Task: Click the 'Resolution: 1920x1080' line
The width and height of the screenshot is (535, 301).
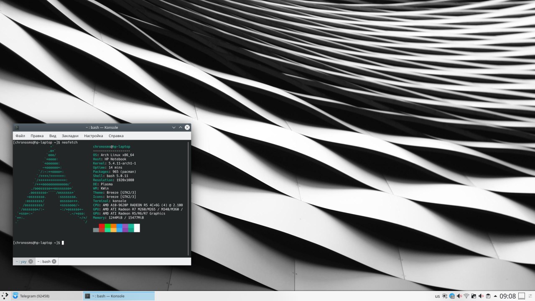Action: (x=114, y=180)
